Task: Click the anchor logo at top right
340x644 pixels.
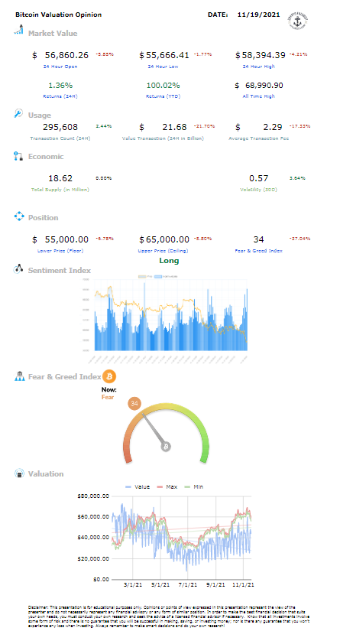Action: click(x=298, y=21)
